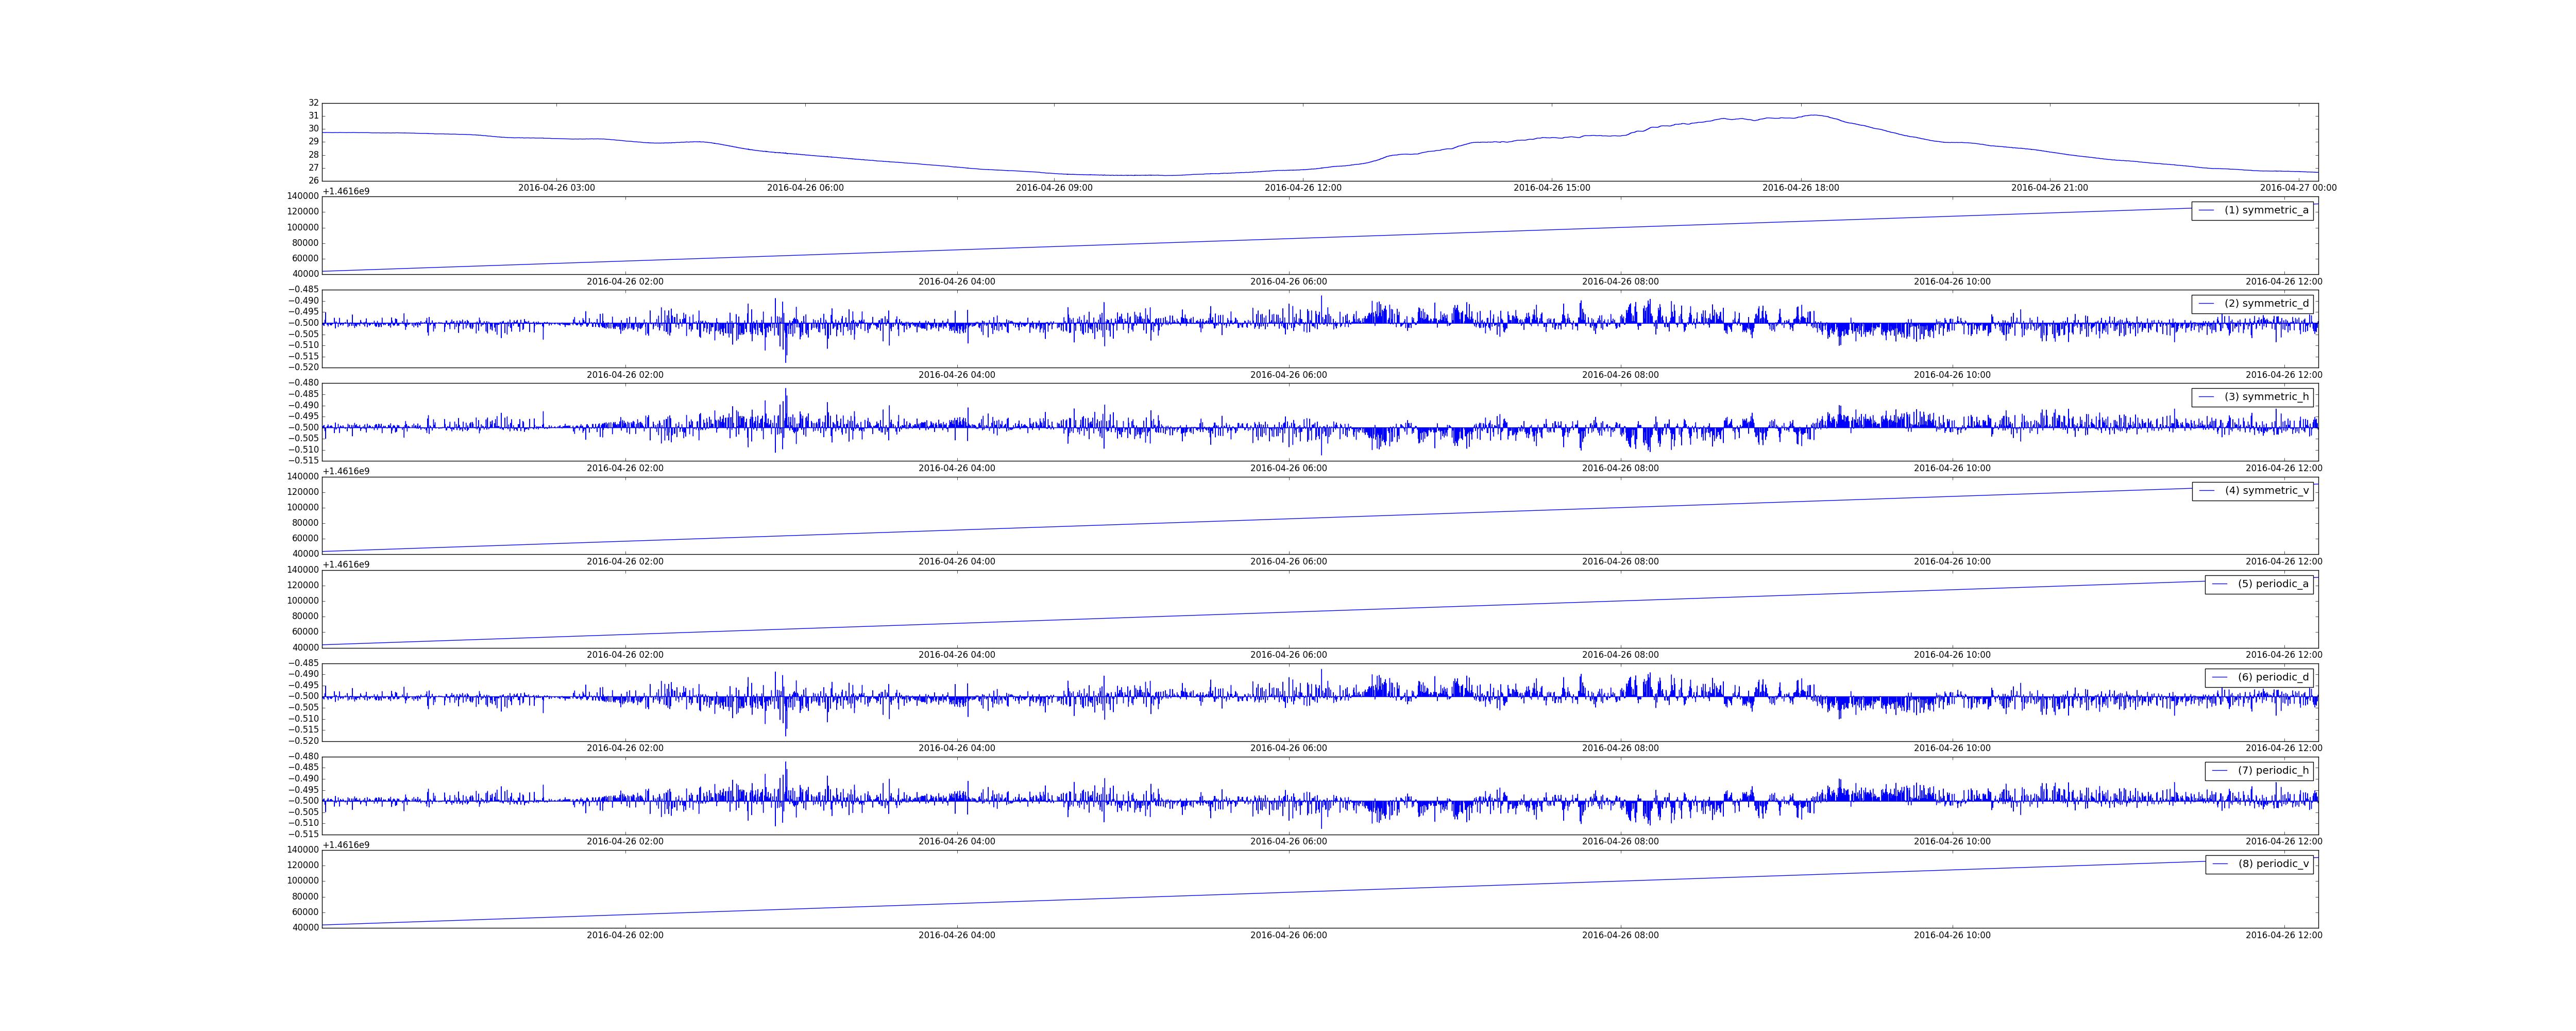Click the (2) symmetric_d legend label
The image size is (2576, 1031).
2266,303
